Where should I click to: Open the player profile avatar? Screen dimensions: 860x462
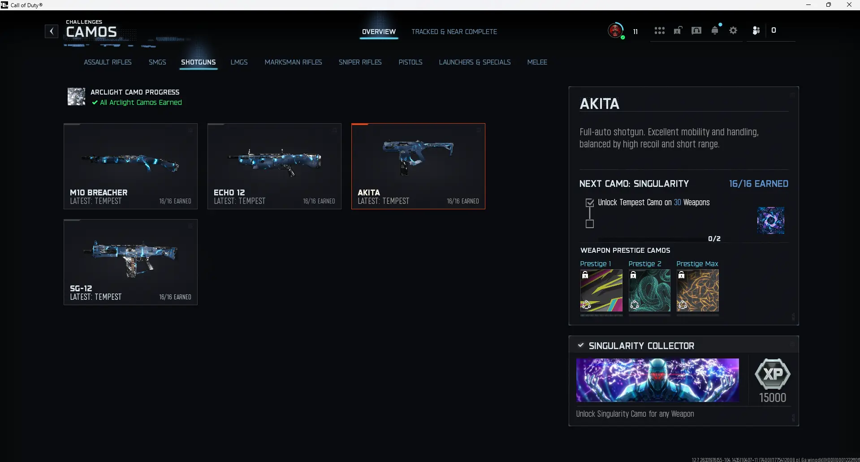tap(616, 30)
